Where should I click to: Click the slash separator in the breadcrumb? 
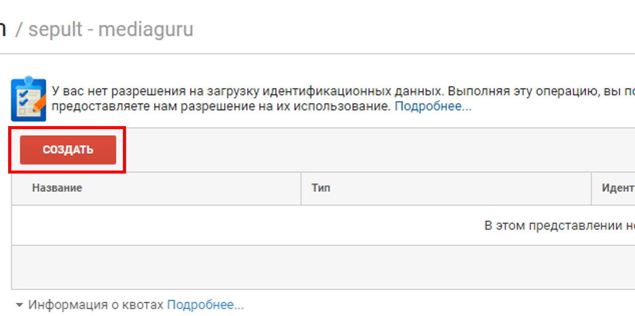[19, 29]
